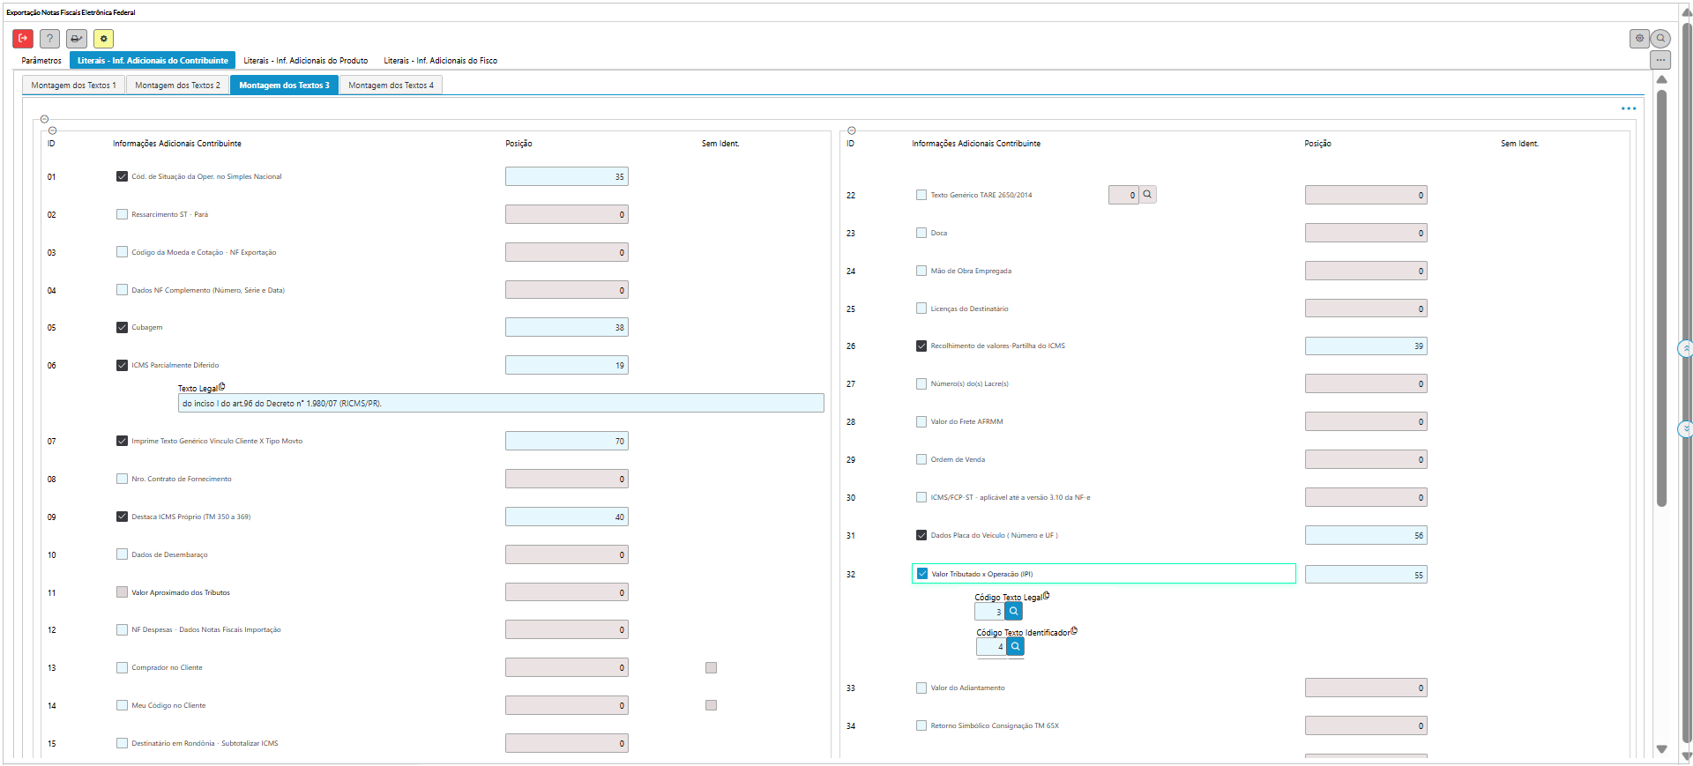Enable the Ressarcimento ST - Pará checkbox
This screenshot has width=1693, height=766.
pyautogui.click(x=123, y=214)
